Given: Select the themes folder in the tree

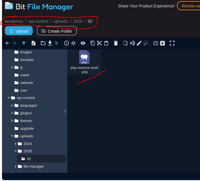Looking at the screenshot, I should click(x=26, y=121).
